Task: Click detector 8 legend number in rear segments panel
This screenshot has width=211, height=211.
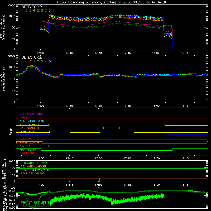Action: 50,61
